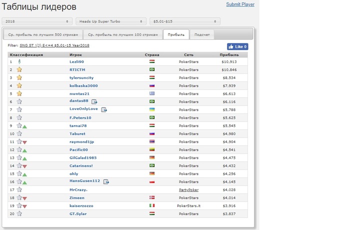The image size is (350, 230).
Task: Click the red down arrow in Zimeen row
Action: [25, 198]
